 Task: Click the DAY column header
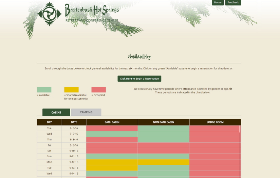pos(50,122)
